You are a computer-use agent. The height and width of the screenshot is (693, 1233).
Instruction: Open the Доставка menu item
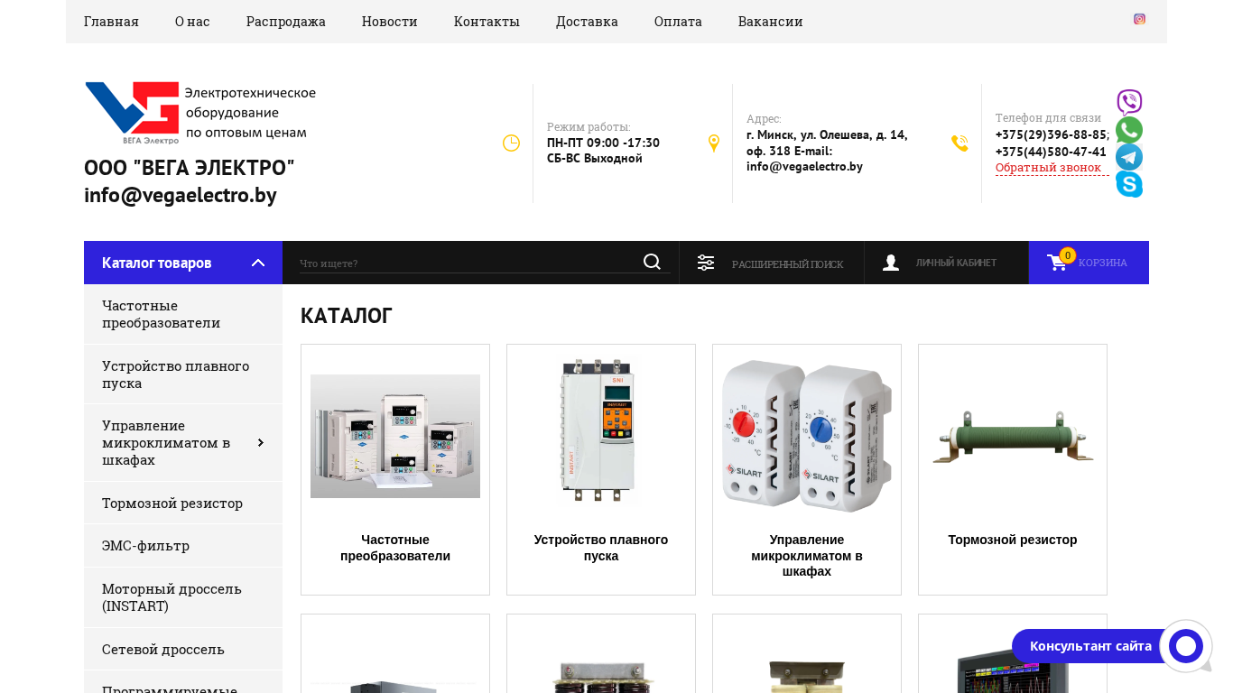[587, 22]
